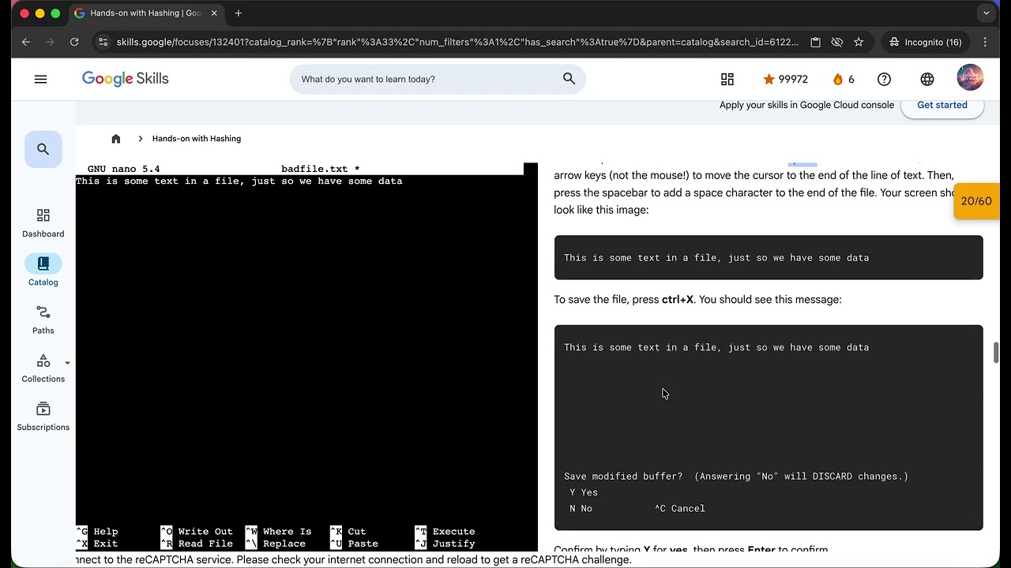Click ^J Justify in nano shortcuts
1011x568 pixels.
pyautogui.click(x=445, y=544)
